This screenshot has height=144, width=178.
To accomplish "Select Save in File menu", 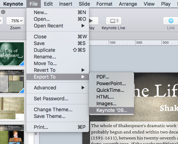I will [58, 43].
